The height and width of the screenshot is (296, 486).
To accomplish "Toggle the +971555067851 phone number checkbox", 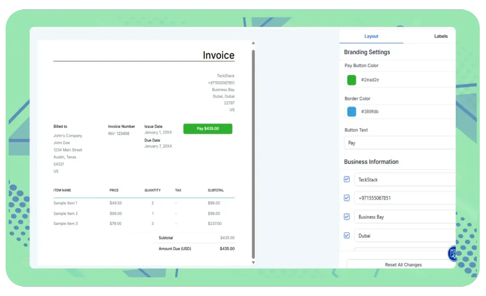I will (347, 198).
